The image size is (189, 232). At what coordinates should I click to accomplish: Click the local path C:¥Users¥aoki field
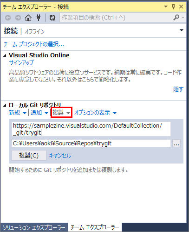pos(91,143)
